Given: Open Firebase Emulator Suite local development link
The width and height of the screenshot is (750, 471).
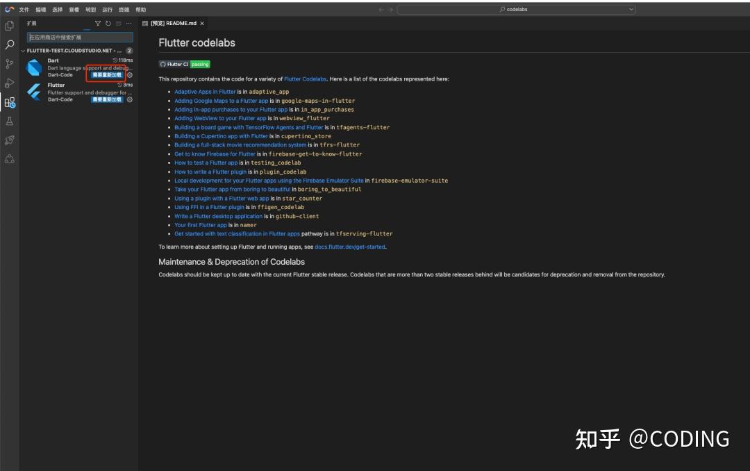Looking at the screenshot, I should pos(269,181).
